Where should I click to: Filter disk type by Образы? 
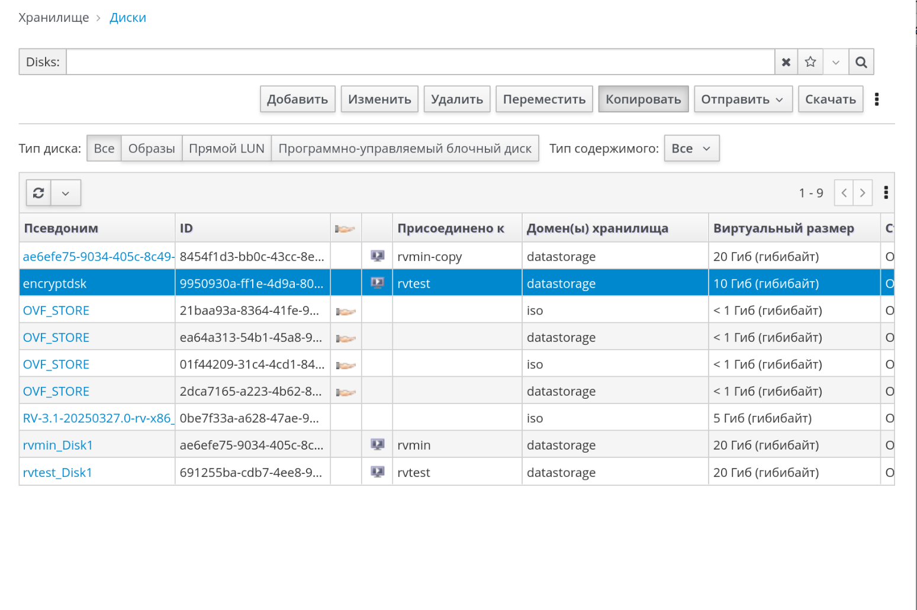tap(152, 149)
